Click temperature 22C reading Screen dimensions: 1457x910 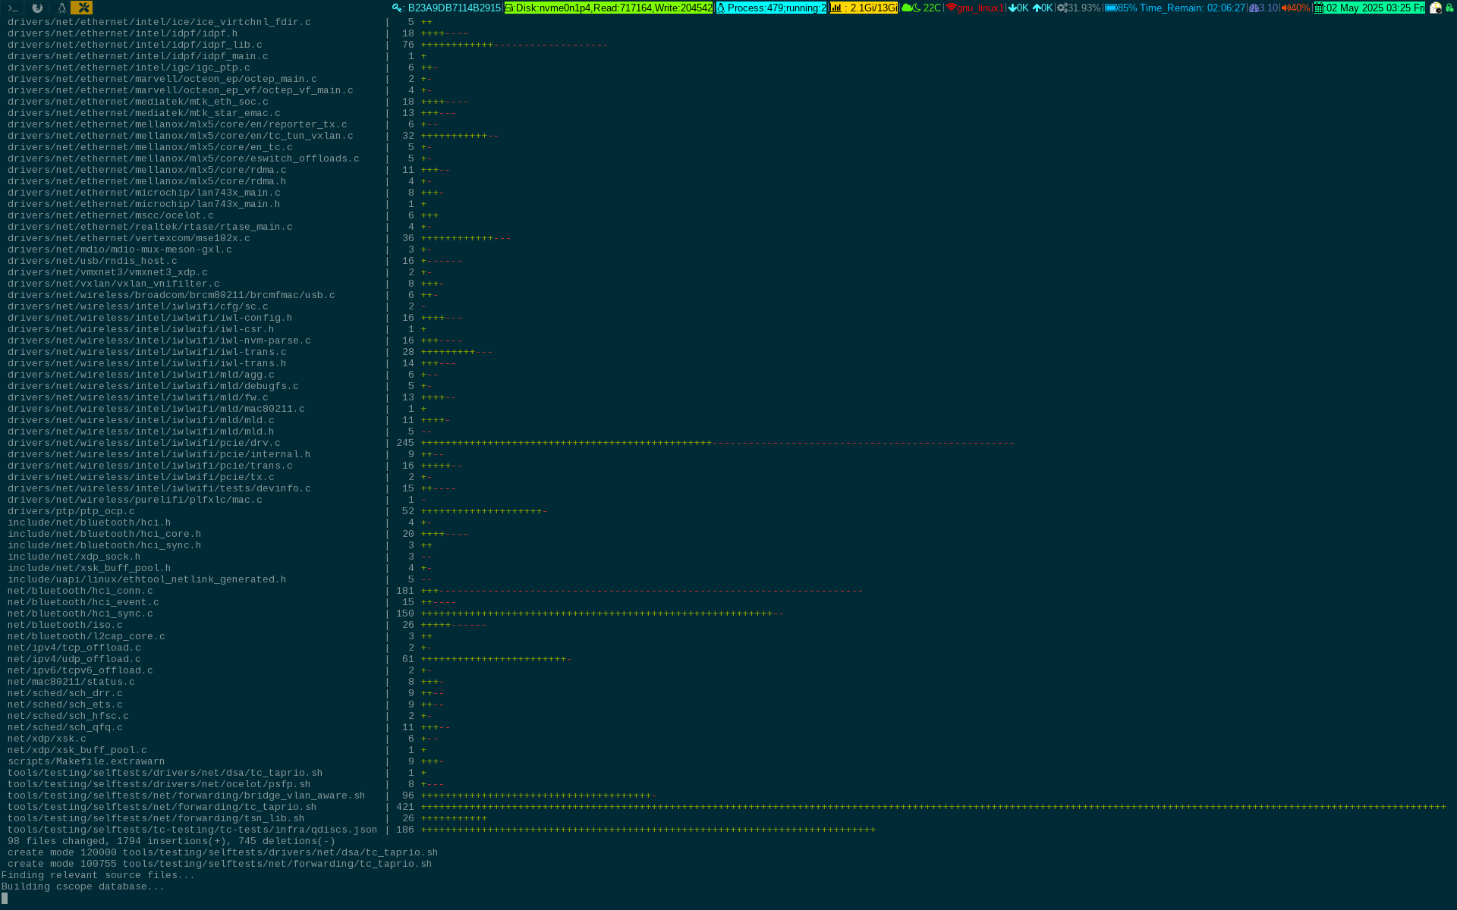pyautogui.click(x=932, y=8)
